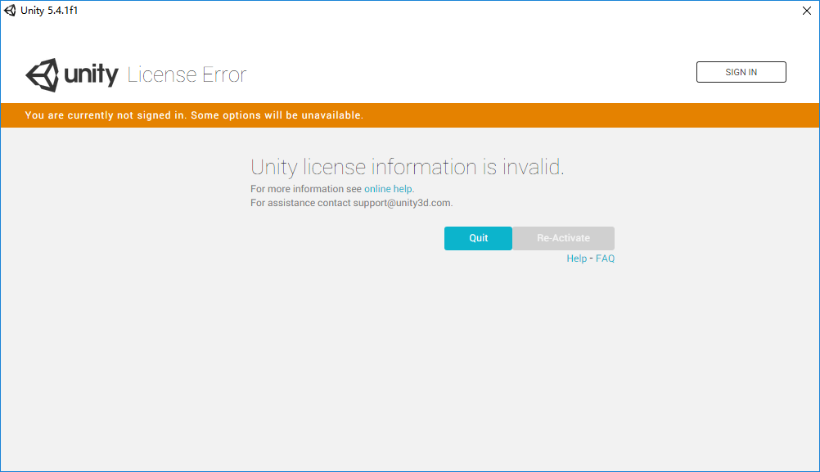Click the 'License Error' heading text
The image size is (820, 472).
coord(187,74)
